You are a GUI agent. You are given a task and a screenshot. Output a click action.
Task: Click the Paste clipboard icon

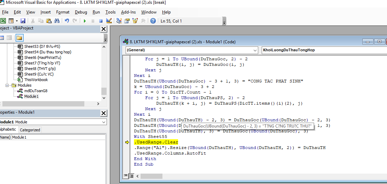[x=49, y=21]
